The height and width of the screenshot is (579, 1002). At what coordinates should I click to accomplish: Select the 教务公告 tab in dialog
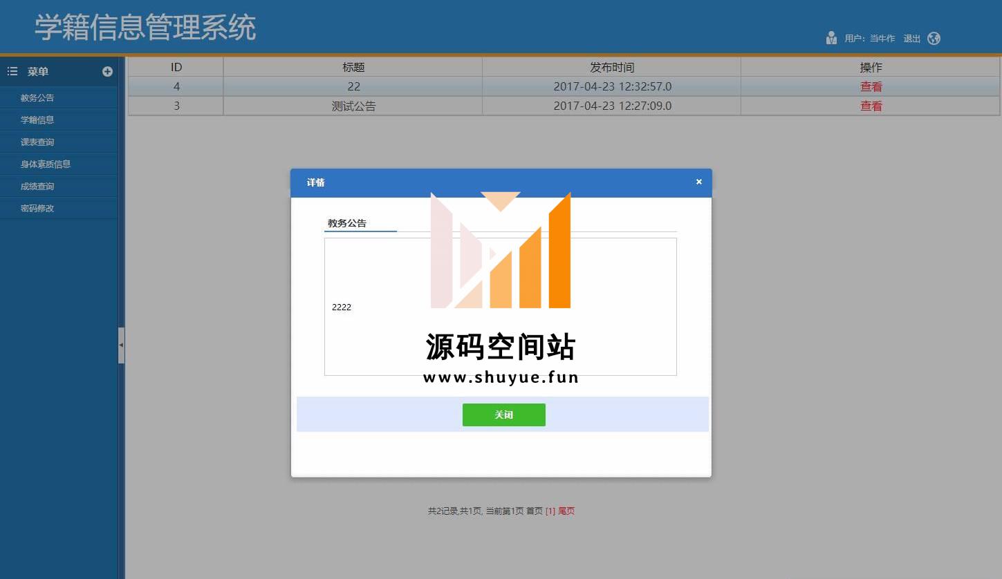tap(347, 223)
